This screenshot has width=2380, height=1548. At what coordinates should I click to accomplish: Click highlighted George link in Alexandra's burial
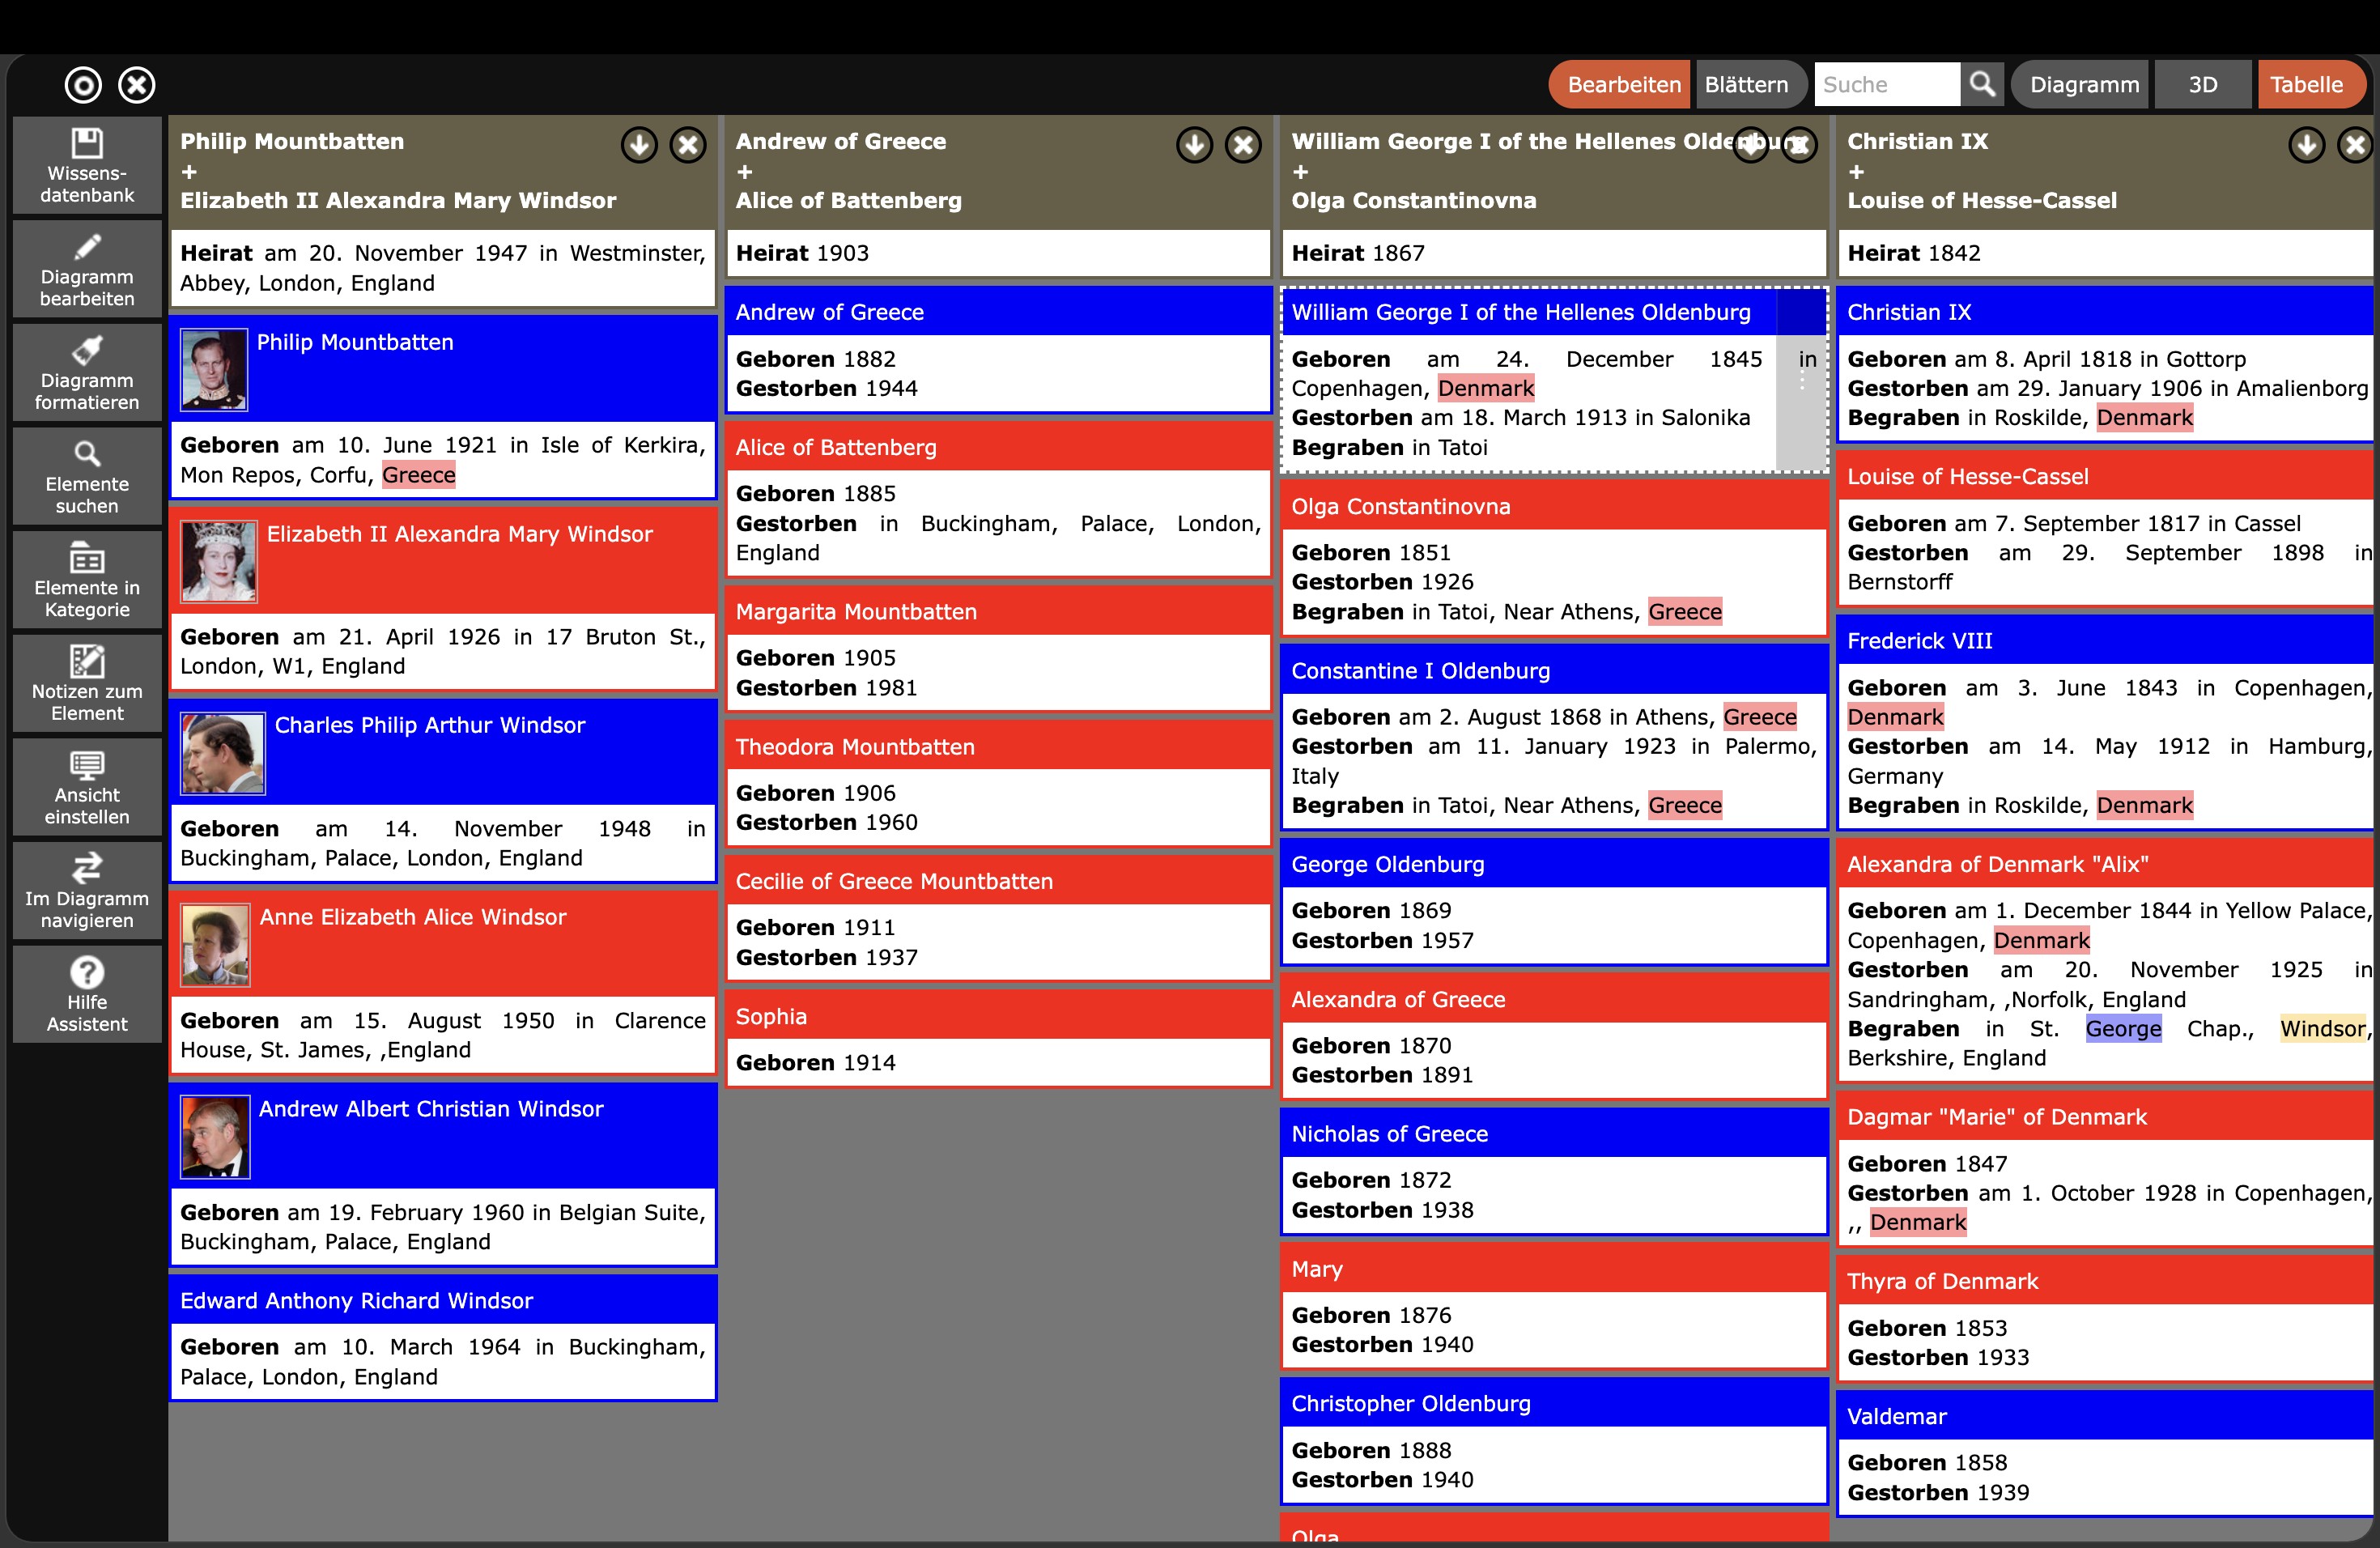point(2123,1028)
